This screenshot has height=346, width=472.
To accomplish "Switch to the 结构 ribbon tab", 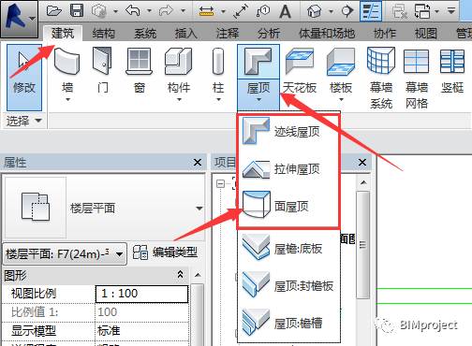I will point(104,33).
